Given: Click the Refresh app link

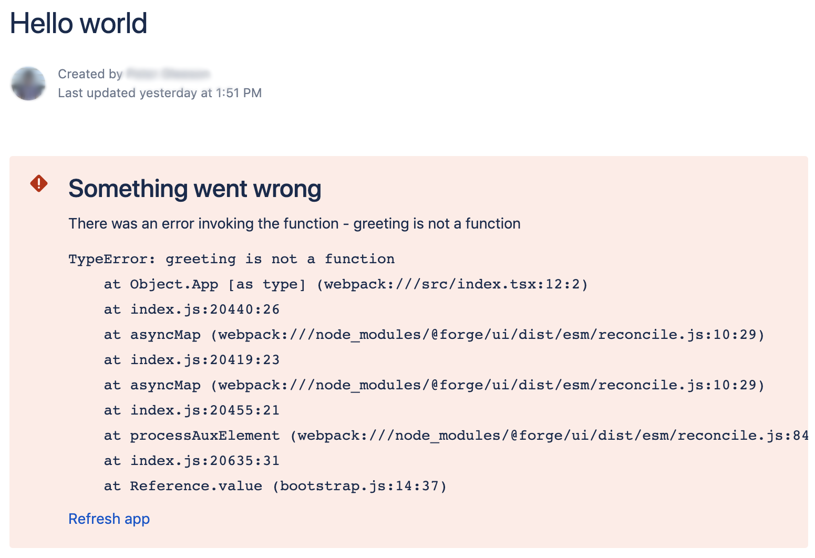Looking at the screenshot, I should [x=109, y=519].
